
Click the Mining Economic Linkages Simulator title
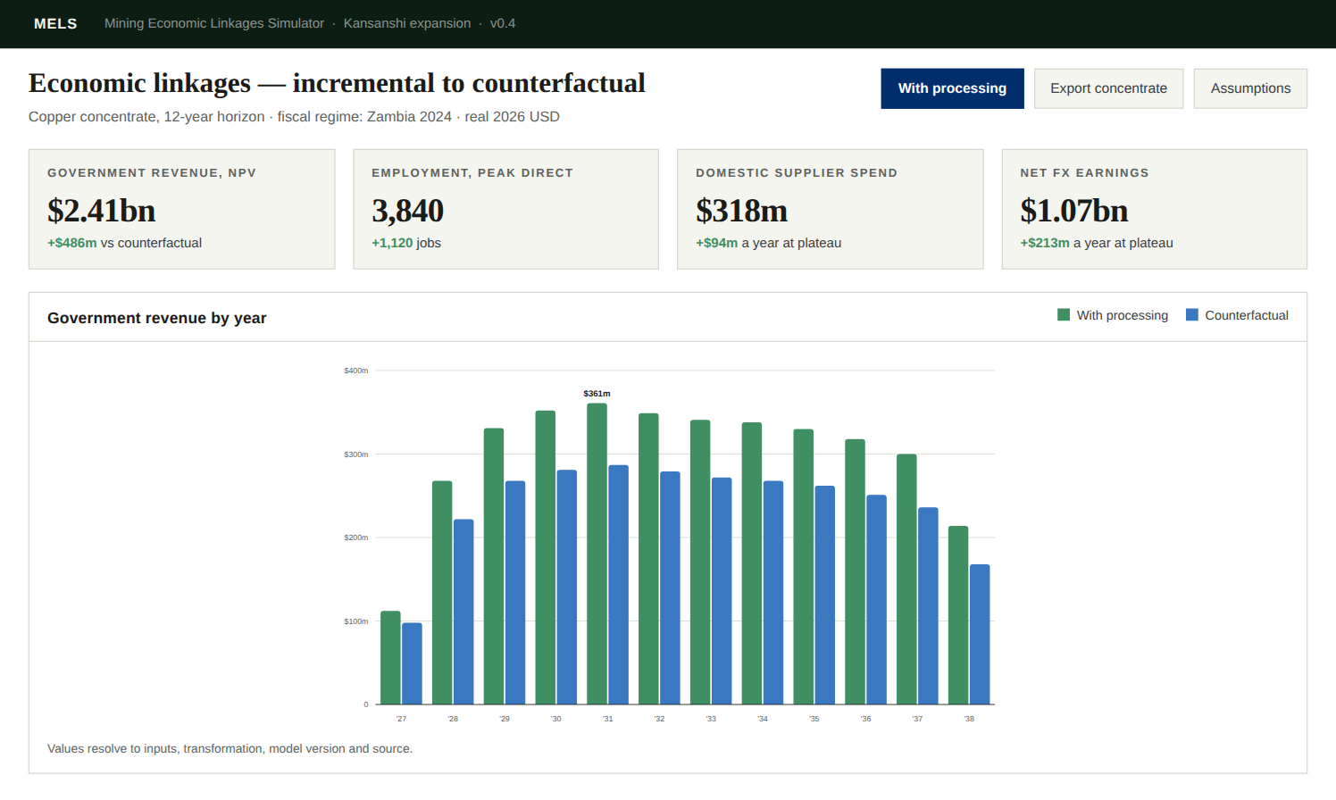click(x=214, y=23)
